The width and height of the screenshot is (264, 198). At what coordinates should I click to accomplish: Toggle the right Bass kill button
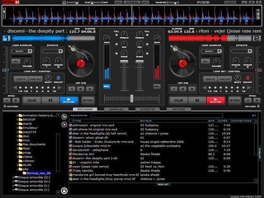[x=147, y=53]
